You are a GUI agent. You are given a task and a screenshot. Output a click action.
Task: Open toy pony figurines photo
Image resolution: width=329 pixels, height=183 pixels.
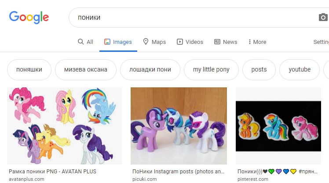[x=179, y=126]
